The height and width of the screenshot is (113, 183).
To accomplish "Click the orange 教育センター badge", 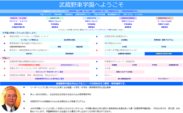I will [x=165, y=18].
